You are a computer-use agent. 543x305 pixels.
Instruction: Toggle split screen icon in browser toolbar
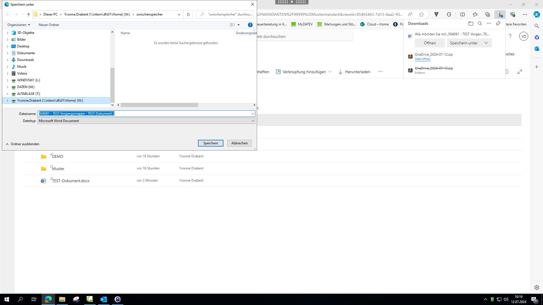coord(462,14)
